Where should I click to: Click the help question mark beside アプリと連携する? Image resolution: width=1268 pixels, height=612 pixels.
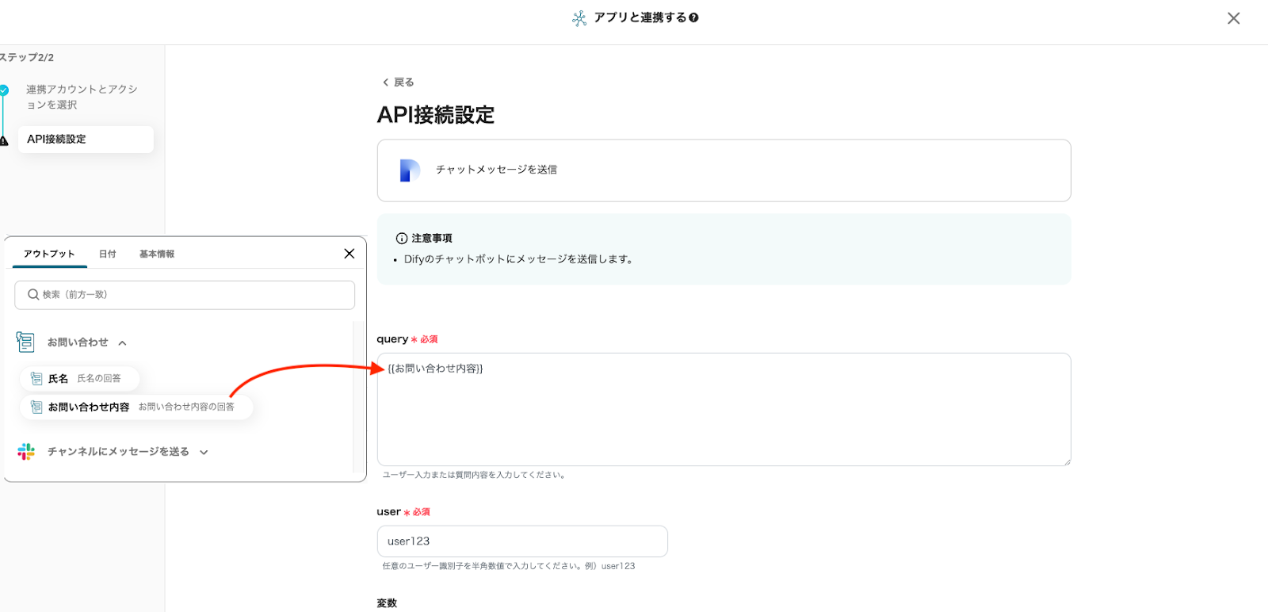point(694,17)
